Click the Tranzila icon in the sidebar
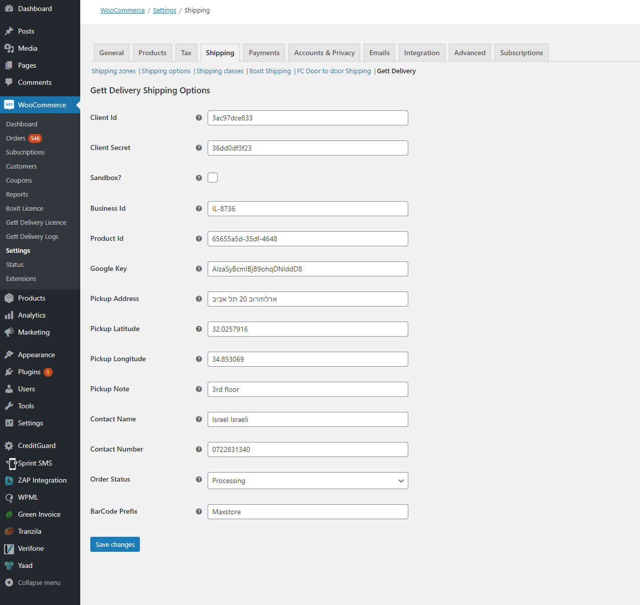The height and width of the screenshot is (605, 640). pyautogui.click(x=9, y=531)
